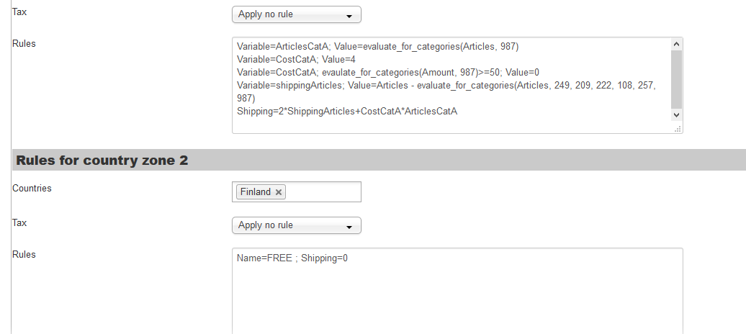Click the Countries label
Viewport: 746px width, 334px height.
click(x=32, y=188)
